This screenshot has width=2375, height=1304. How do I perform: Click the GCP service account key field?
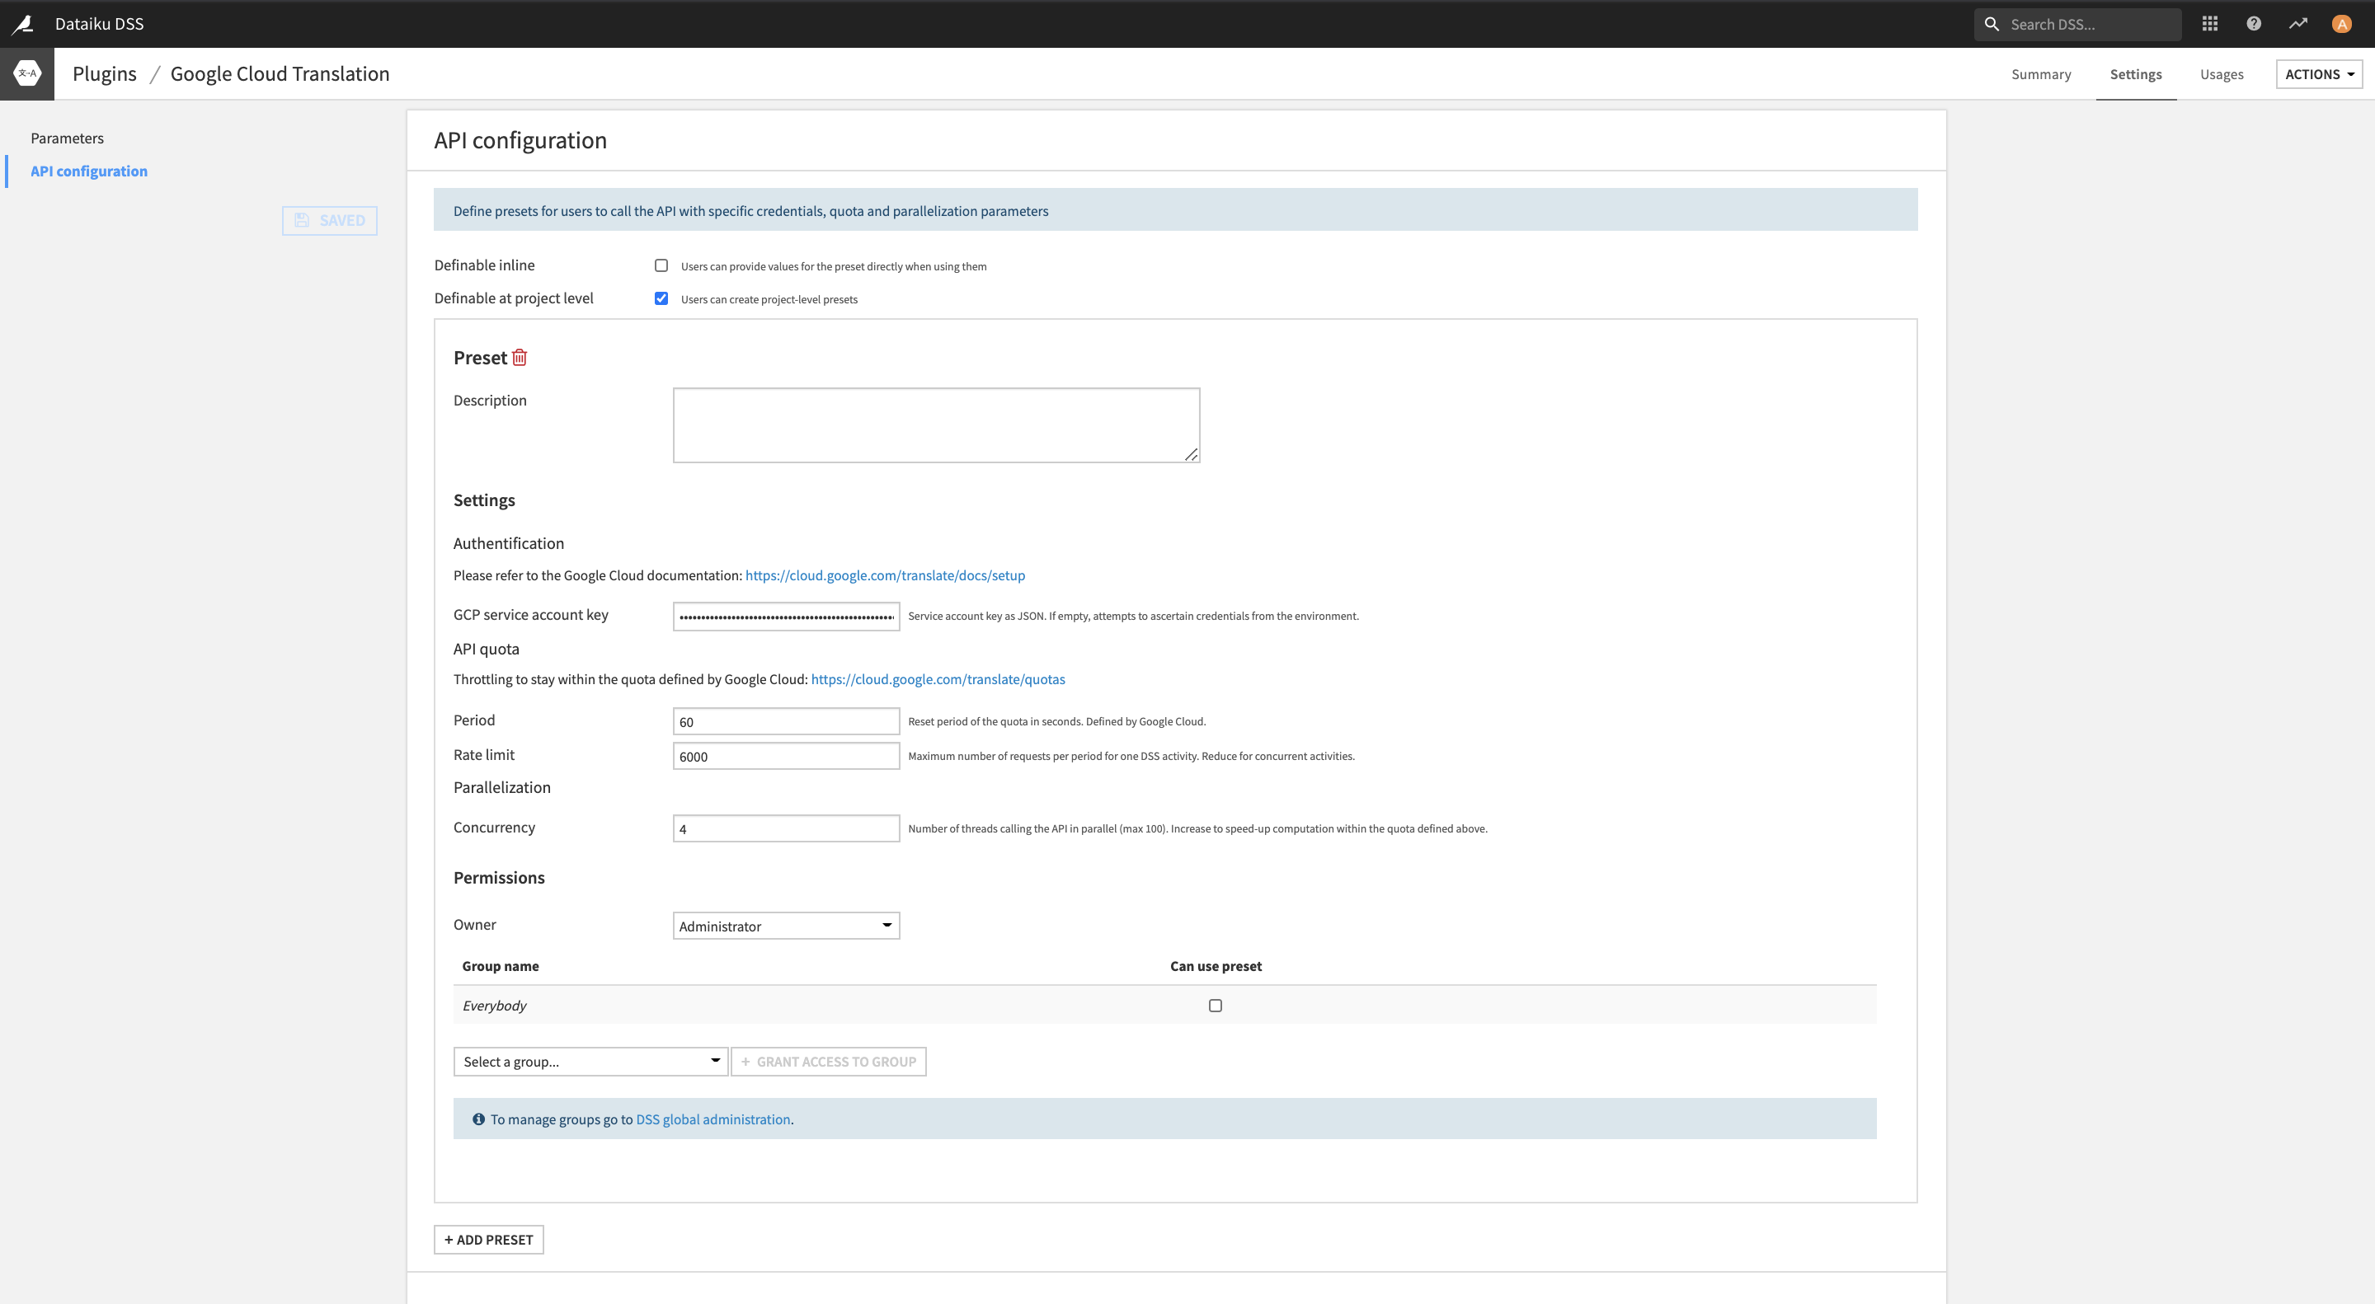tap(786, 616)
